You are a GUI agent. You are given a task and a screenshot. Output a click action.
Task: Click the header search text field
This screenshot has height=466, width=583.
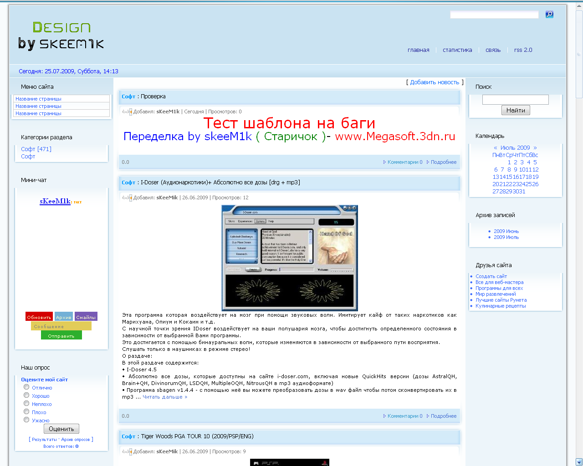tap(494, 15)
